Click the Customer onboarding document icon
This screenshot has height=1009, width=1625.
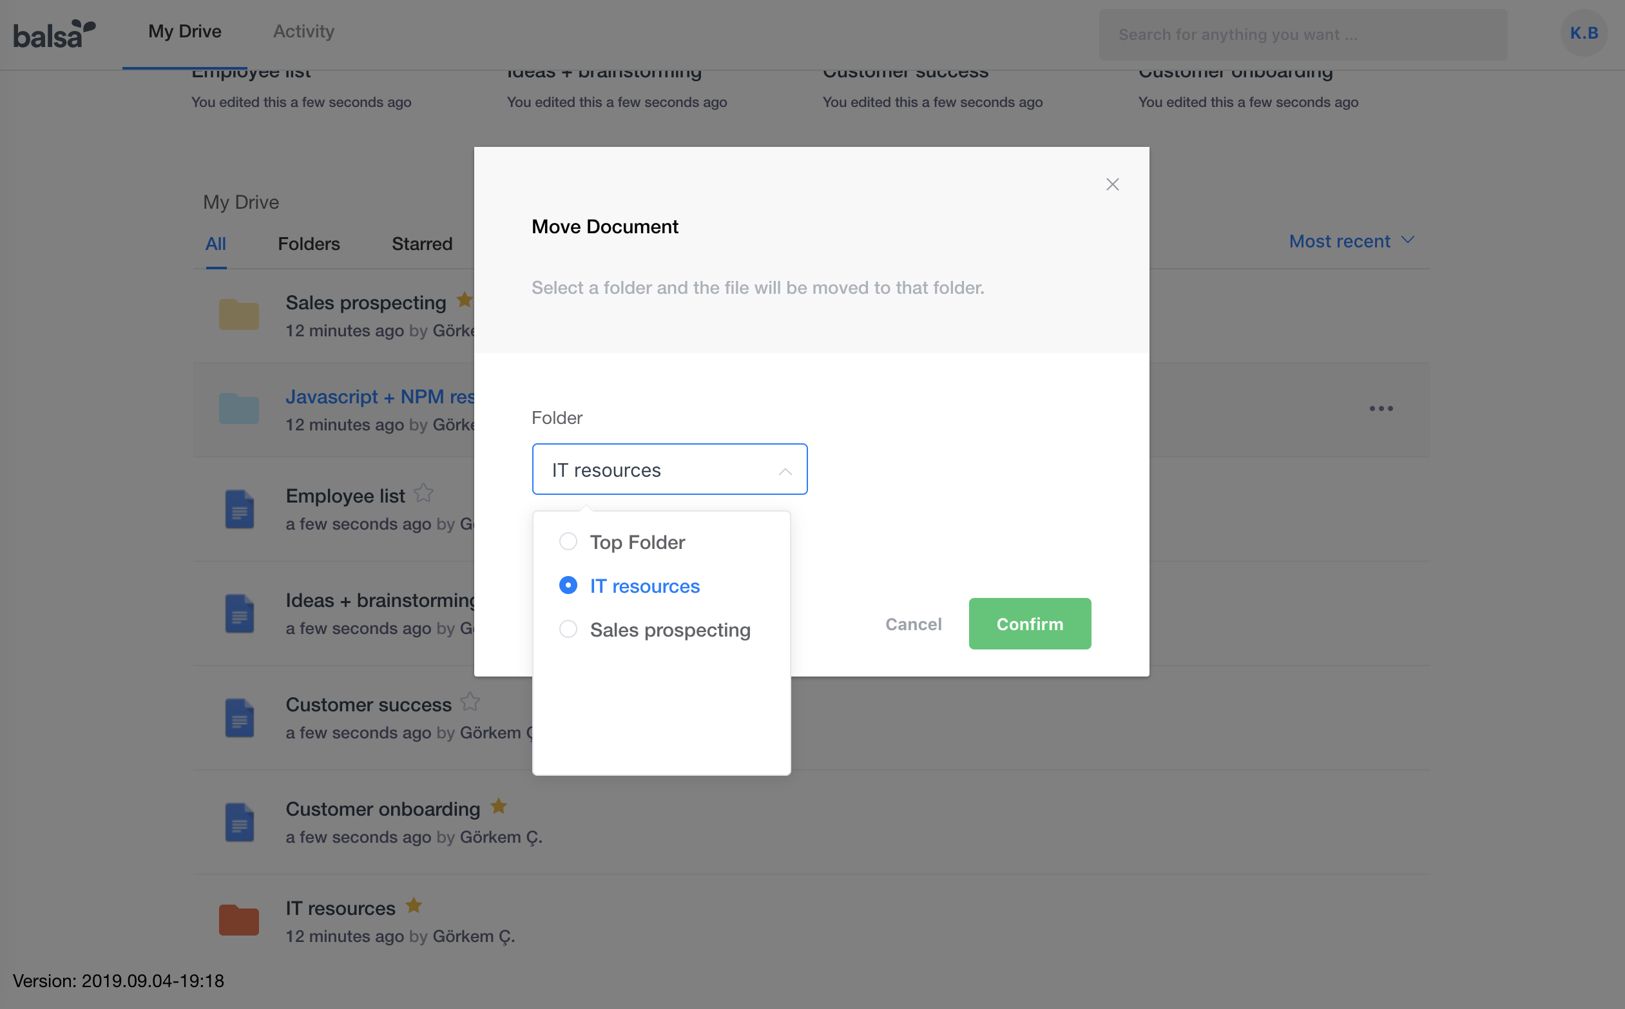[x=239, y=822]
